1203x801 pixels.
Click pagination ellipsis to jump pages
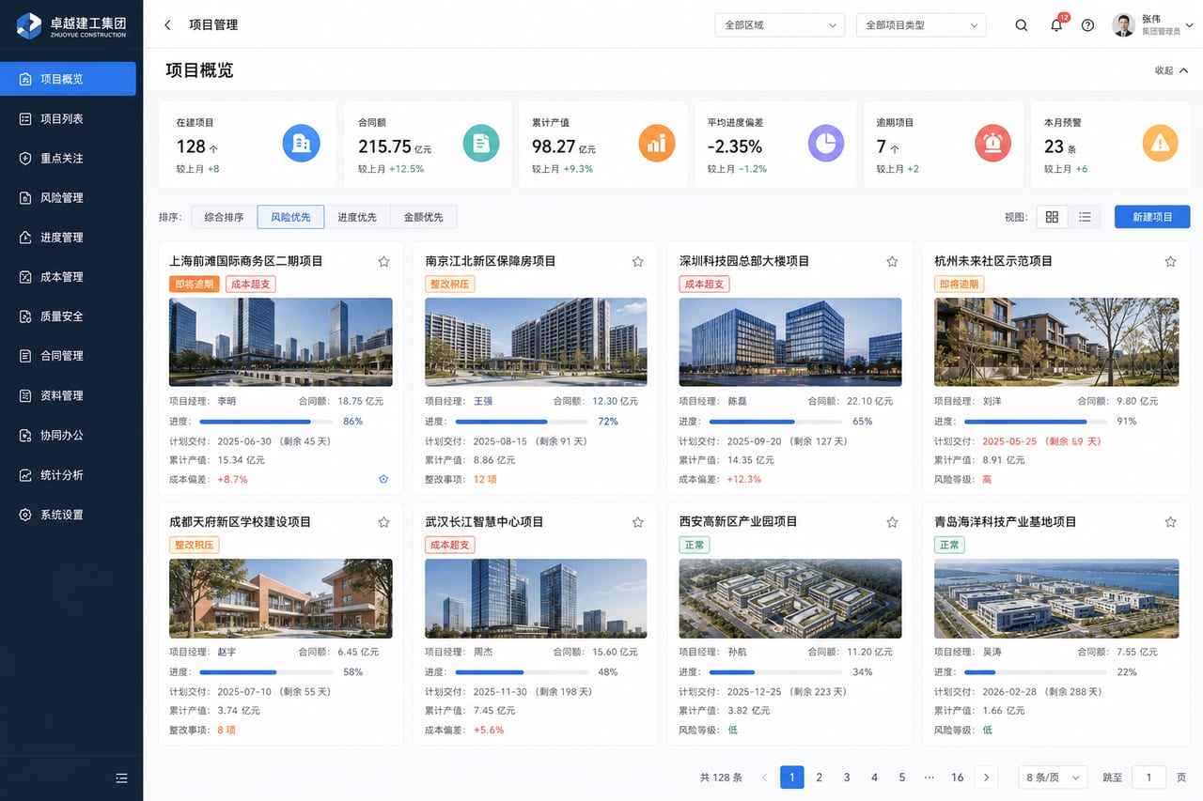[x=929, y=778]
